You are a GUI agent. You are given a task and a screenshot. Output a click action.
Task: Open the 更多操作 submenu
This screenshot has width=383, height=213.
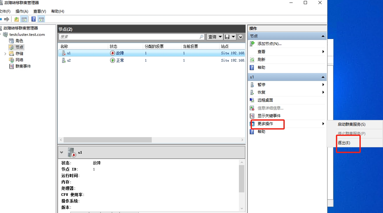[287, 124]
